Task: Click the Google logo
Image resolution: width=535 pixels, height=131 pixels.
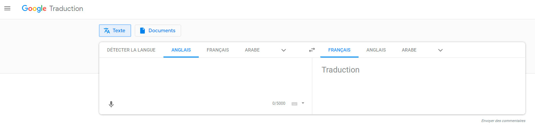Action: pyautogui.click(x=34, y=9)
